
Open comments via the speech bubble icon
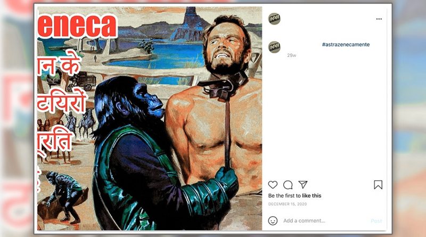tap(288, 185)
